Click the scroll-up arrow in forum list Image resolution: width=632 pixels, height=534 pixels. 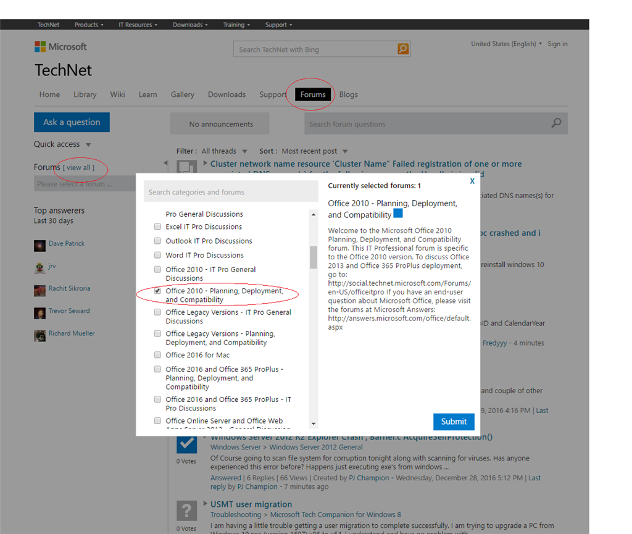313,215
